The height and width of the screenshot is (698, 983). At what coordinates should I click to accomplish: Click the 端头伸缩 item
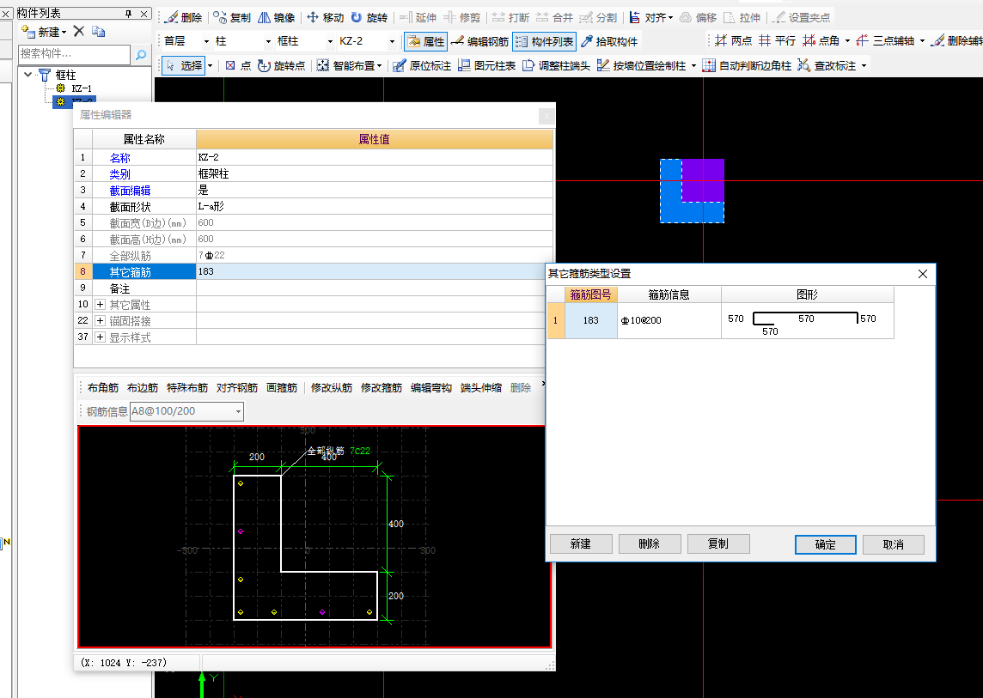point(481,388)
